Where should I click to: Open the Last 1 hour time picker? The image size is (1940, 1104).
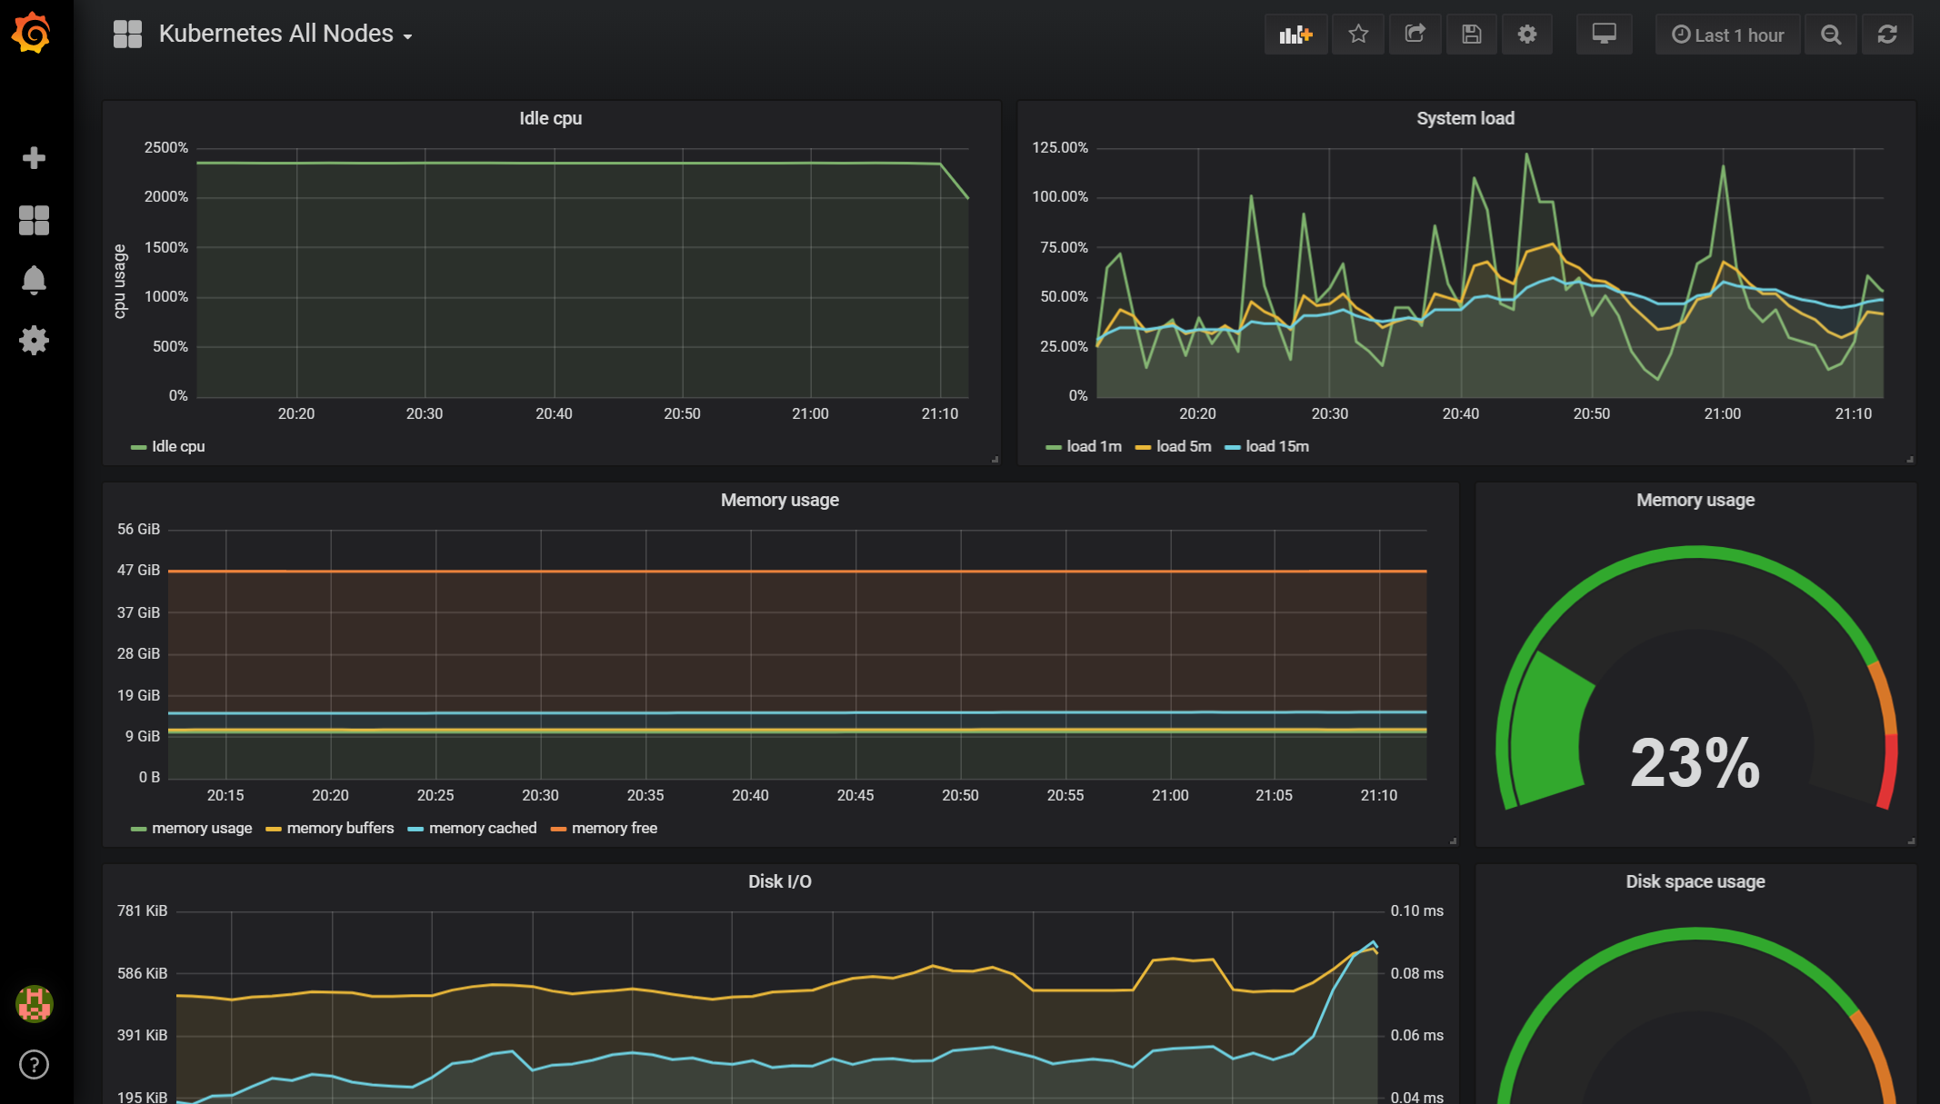coord(1727,35)
